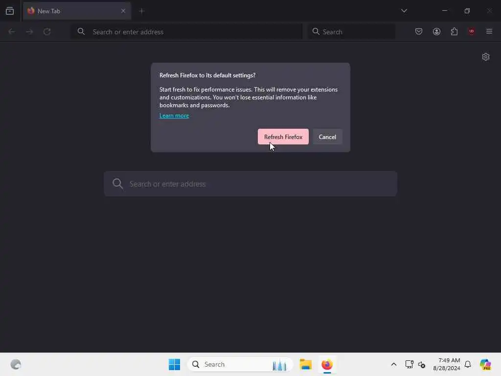Open new tab personalize gear icon

click(486, 57)
